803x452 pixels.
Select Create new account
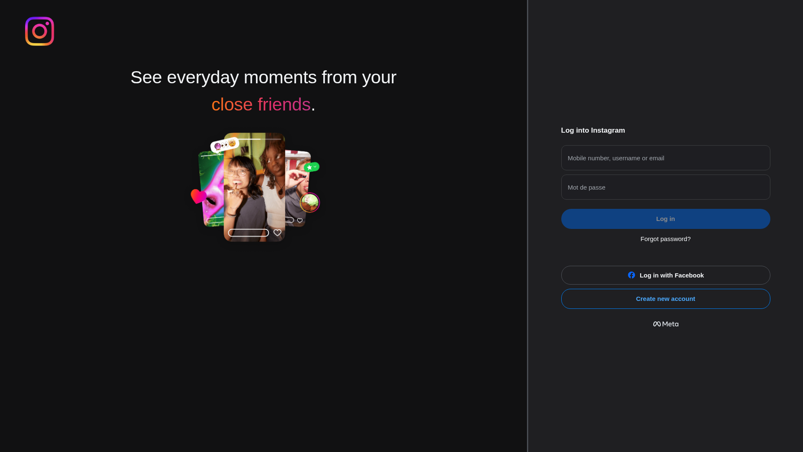665,299
